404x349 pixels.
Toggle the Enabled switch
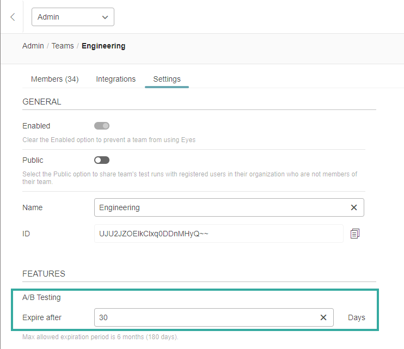click(x=102, y=126)
